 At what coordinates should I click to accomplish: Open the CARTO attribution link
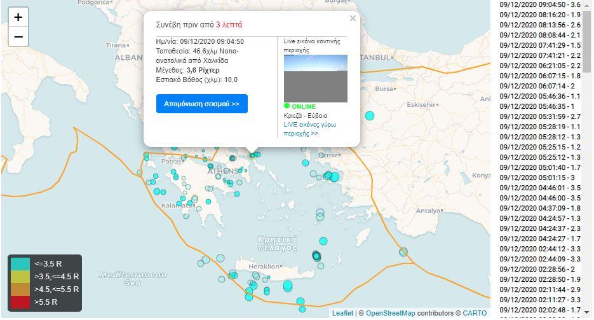coord(475,313)
